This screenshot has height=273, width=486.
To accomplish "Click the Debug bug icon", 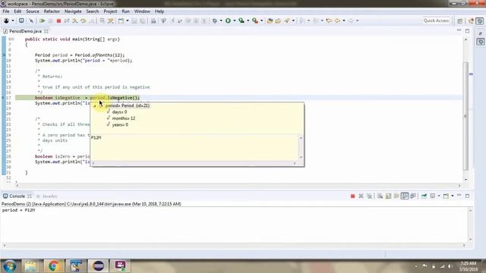I will (214, 20).
